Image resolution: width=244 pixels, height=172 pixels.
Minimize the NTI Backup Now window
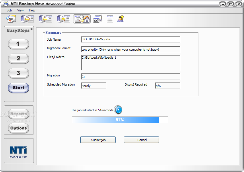pos(222,4)
